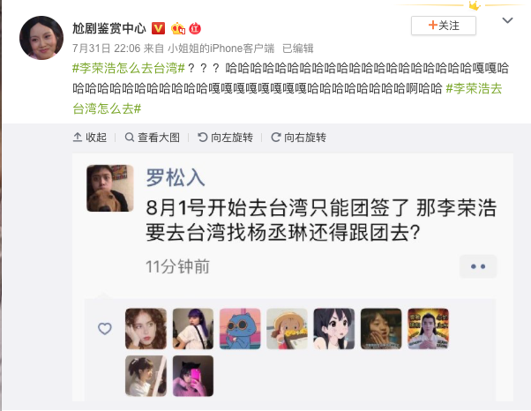Click the 罗松入 name in the embedded image
Screen dimensions: 531x411
176,177
